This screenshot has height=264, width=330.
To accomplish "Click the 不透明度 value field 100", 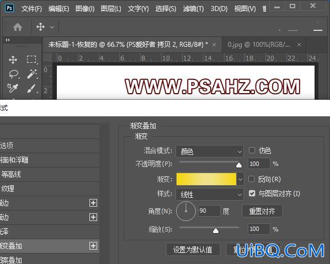I will point(259,164).
